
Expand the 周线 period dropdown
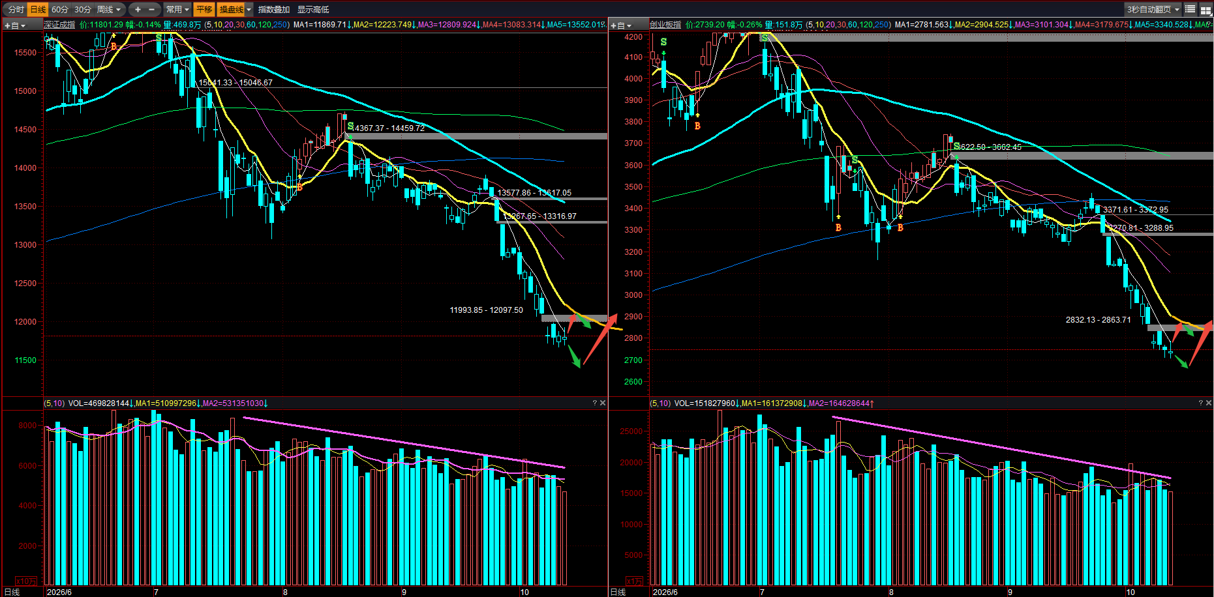[109, 9]
